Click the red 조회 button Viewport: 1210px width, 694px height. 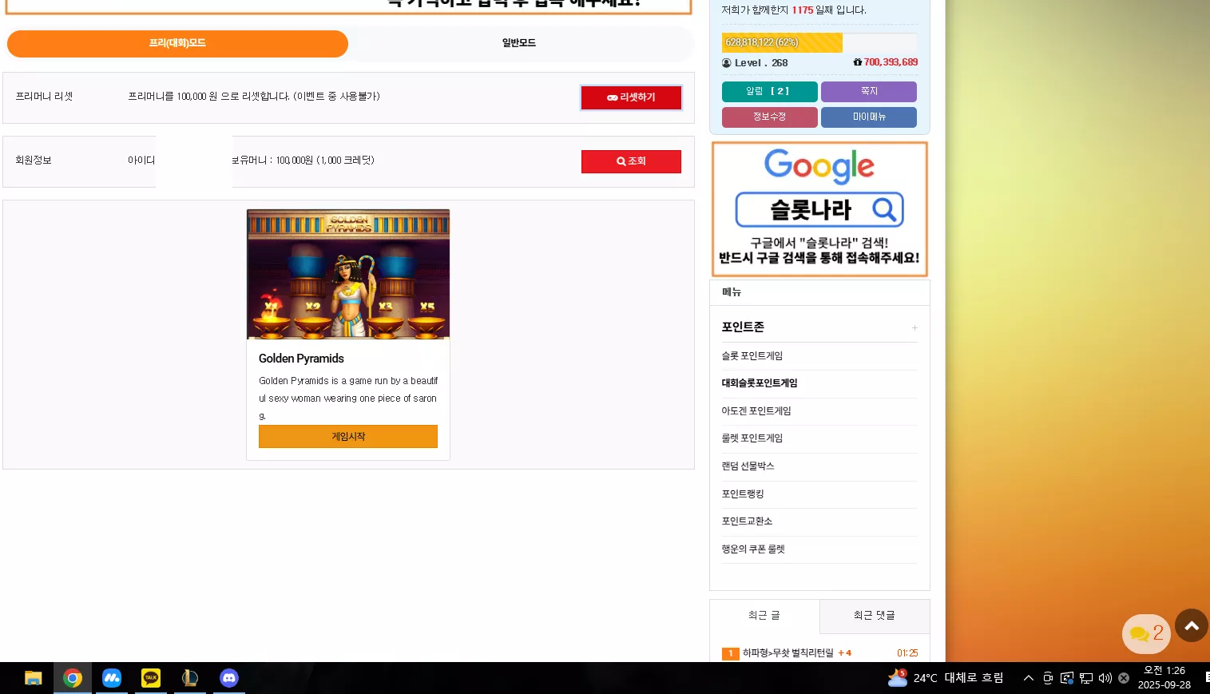(631, 161)
